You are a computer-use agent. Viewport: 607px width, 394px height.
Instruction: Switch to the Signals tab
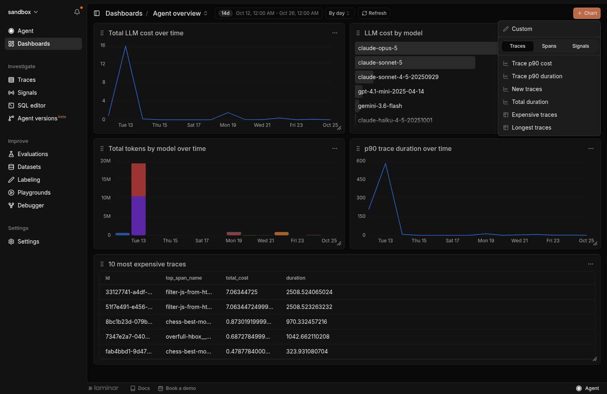(581, 46)
